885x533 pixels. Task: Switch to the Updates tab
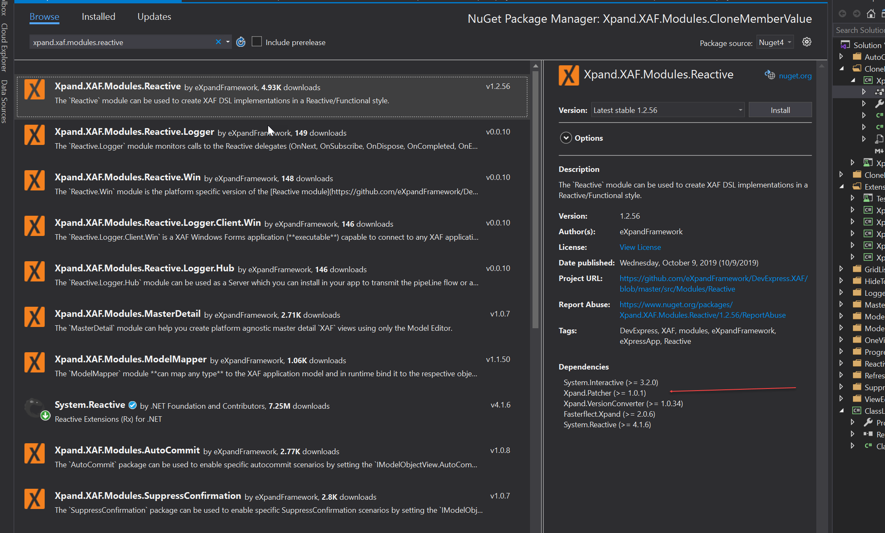coord(154,16)
